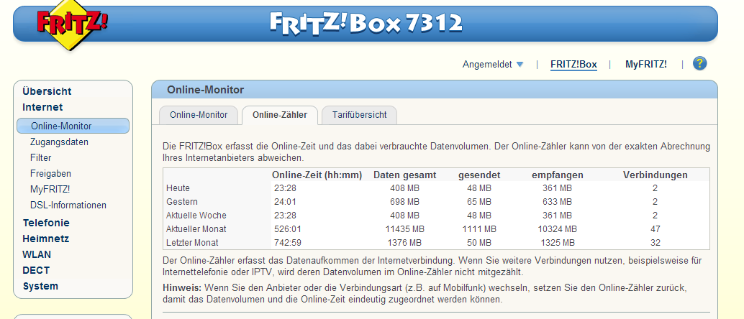
Task: Click the Aktuelle Woche row label
Action: click(x=196, y=216)
